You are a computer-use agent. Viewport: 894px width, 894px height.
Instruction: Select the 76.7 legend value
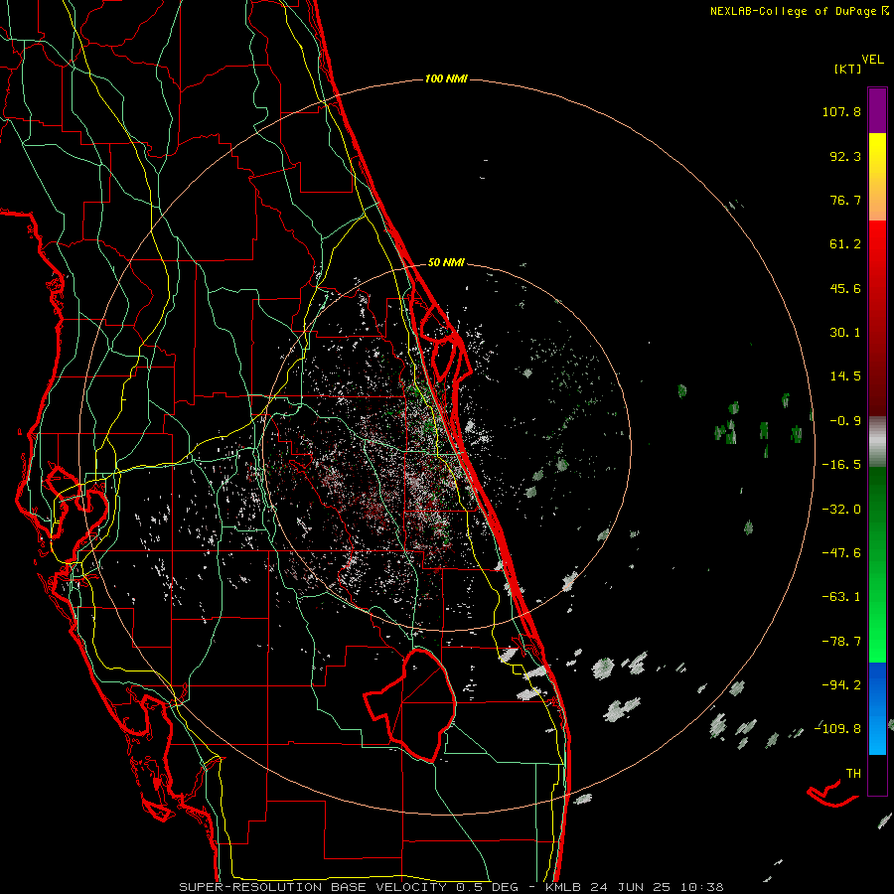(x=845, y=200)
